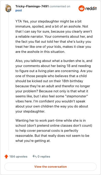Click the vertical comment thread line
This screenshot has width=101, height=175.
click(9, 81)
